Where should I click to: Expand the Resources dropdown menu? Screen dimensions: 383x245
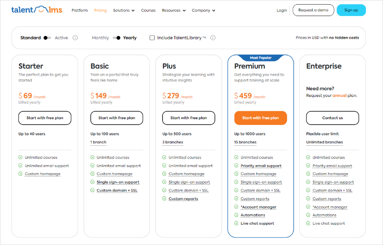(x=174, y=10)
